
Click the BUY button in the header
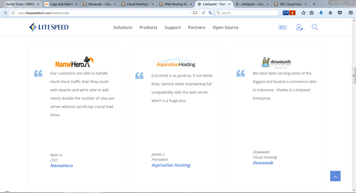tap(282, 27)
